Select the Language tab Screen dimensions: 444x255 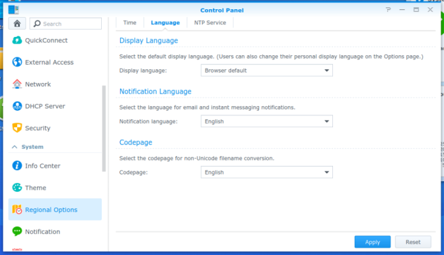point(165,22)
